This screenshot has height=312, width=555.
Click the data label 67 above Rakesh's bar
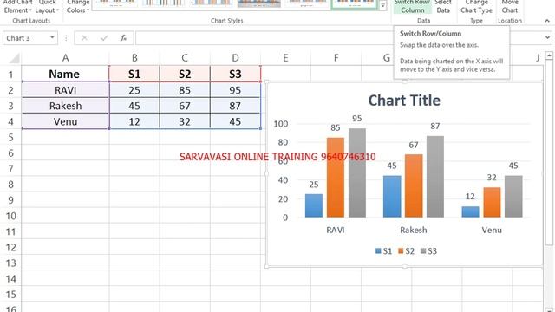point(414,145)
